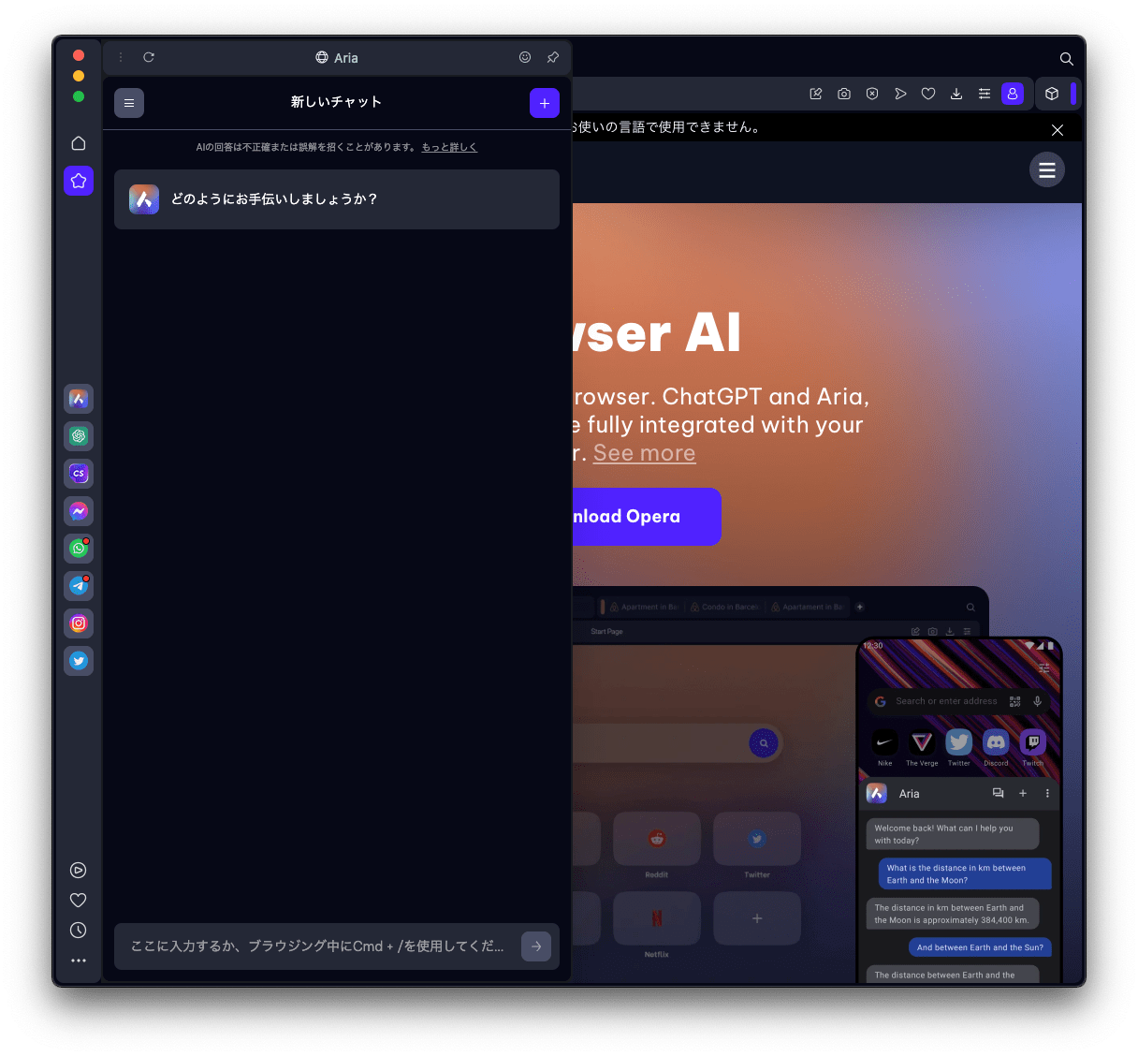Open Instagram in the sidebar
Image resolution: width=1138 pixels, height=1056 pixels.
pos(79,623)
